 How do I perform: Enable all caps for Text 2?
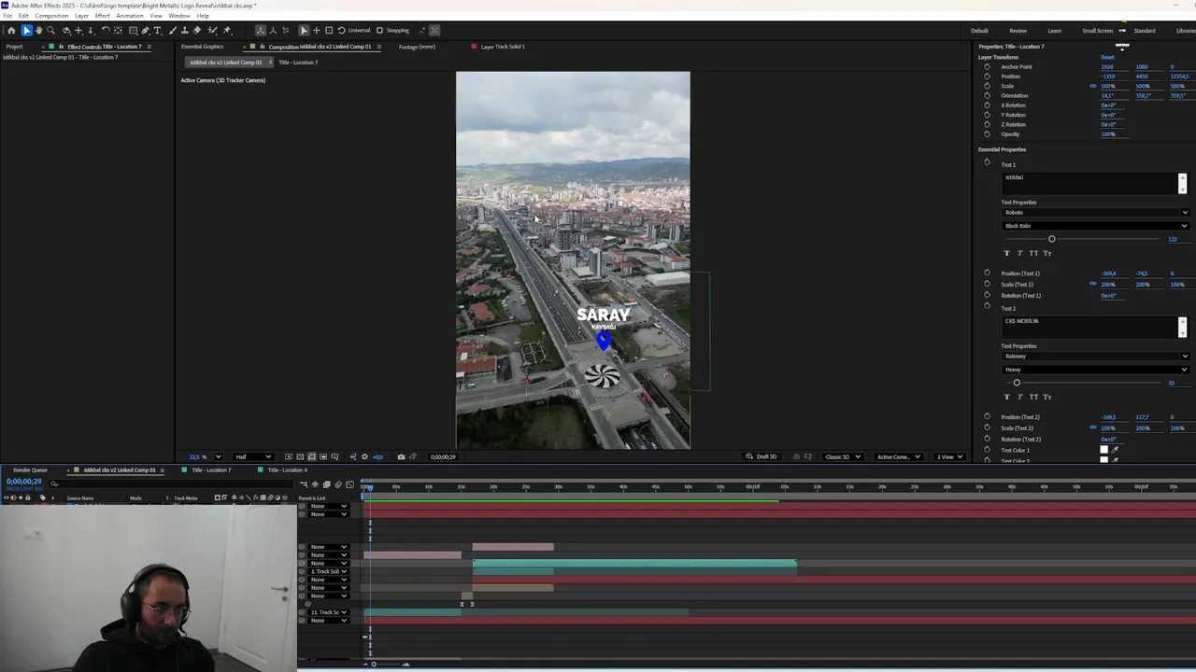pos(1033,398)
